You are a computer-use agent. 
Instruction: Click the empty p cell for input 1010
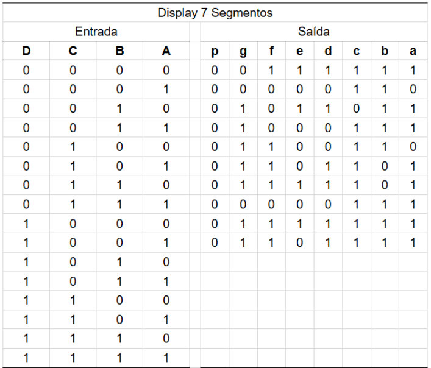click(x=215, y=262)
